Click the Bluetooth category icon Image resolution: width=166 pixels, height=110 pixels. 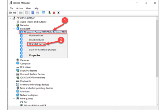click(x=18, y=29)
